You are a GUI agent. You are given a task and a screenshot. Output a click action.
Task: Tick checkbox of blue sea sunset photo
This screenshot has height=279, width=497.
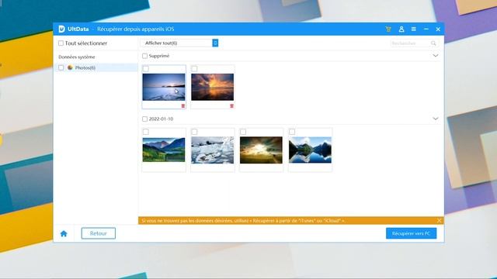point(146,69)
